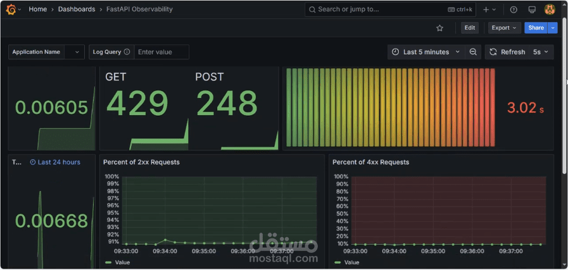Focus the Search or jump to field
The height and width of the screenshot is (270, 568).
click(390, 9)
